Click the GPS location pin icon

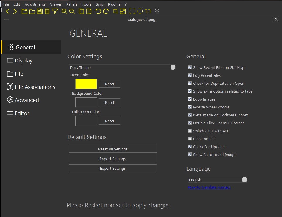(157, 11)
